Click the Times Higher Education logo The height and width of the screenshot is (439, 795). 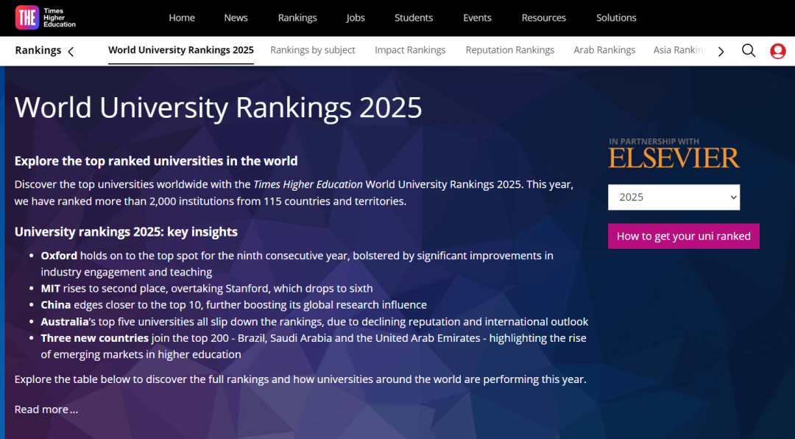click(x=46, y=18)
